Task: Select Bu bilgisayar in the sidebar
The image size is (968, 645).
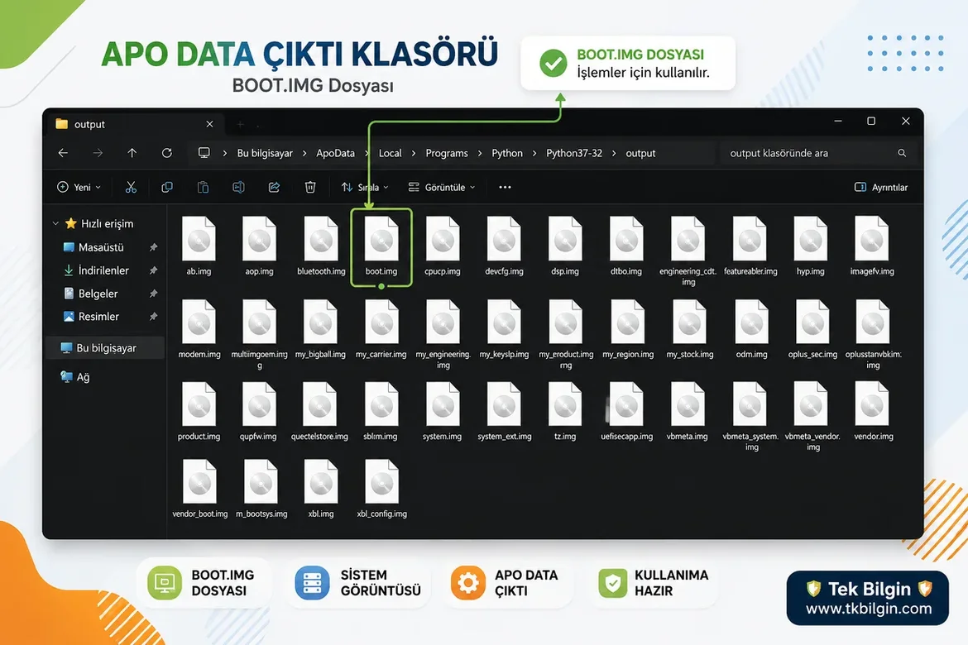Action: coord(105,348)
